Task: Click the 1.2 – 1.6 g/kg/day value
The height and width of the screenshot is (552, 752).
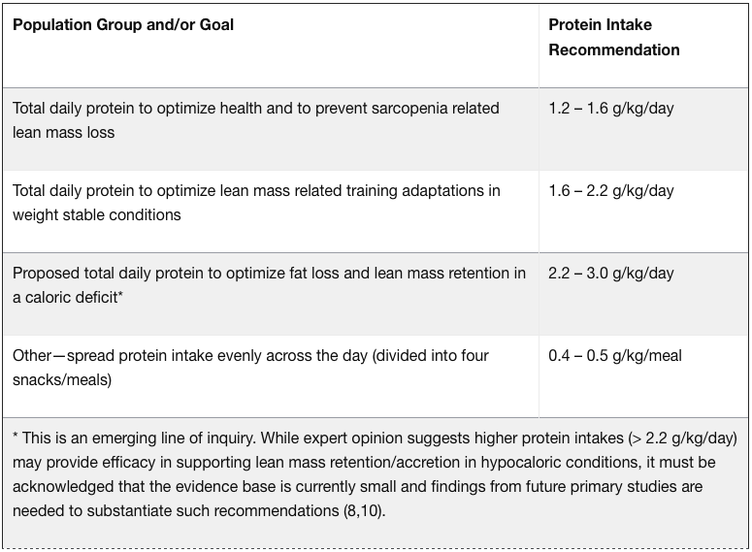Action: 610,108
